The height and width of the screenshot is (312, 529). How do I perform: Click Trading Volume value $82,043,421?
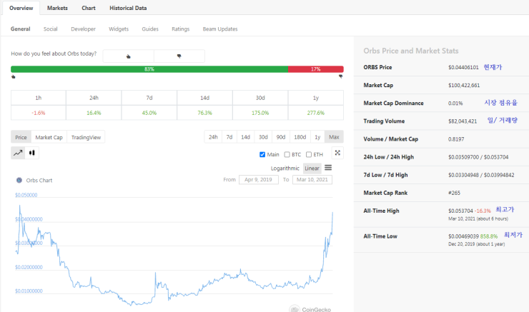pos(463,121)
